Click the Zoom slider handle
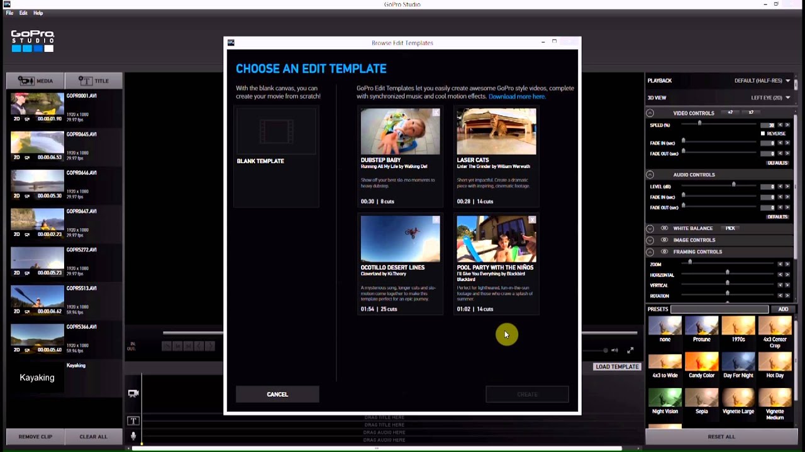Screen dimensions: 805x452 pyautogui.click(x=690, y=262)
